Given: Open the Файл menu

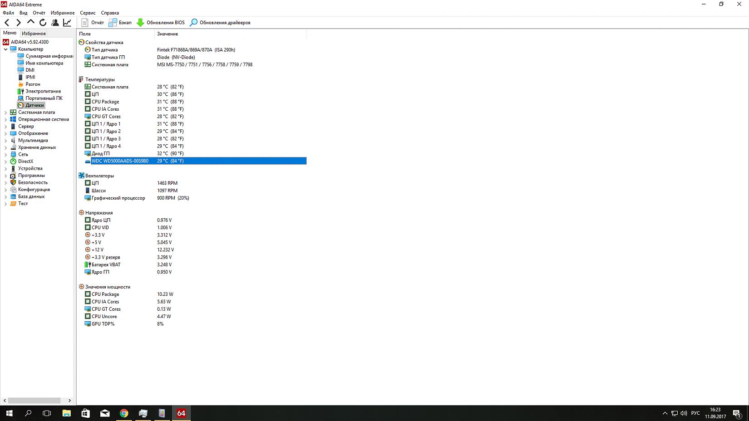Looking at the screenshot, I should pyautogui.click(x=8, y=13).
